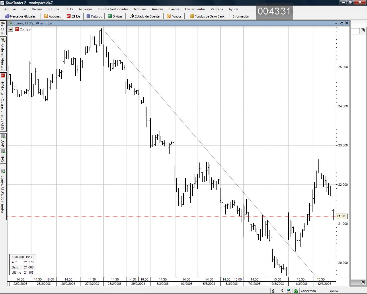Click the network connection status icon
This screenshot has height=294, width=367.
click(288, 291)
